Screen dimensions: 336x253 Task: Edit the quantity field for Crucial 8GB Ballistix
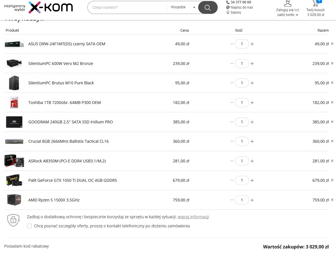pos(242,142)
